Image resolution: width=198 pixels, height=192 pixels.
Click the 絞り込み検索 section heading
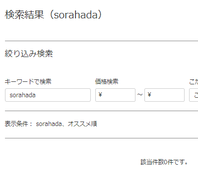point(29,54)
